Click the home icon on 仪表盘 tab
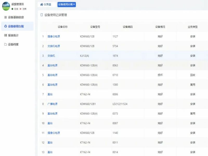 tap(41, 5)
